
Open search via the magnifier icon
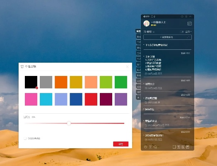click(x=155, y=147)
